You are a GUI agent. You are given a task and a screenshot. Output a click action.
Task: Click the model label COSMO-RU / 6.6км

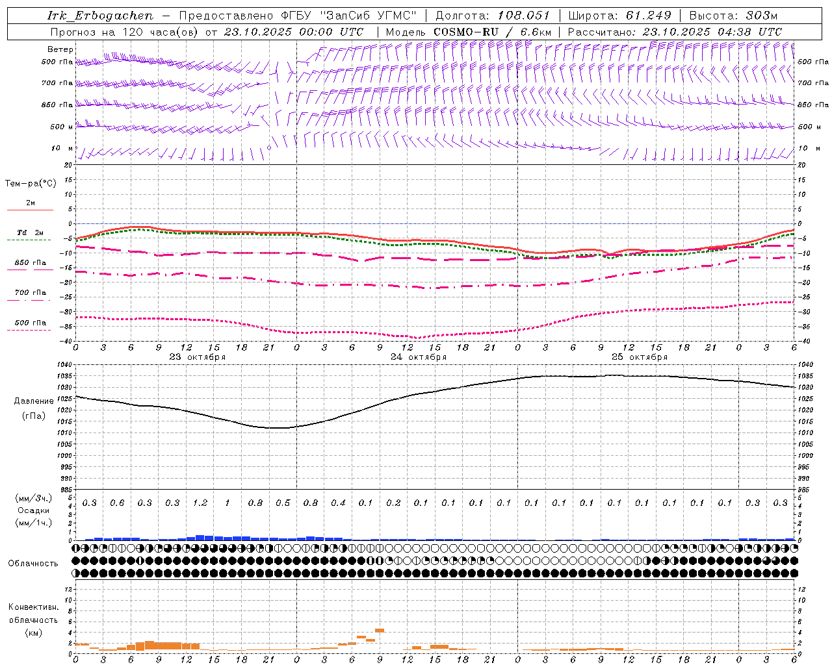(x=492, y=32)
